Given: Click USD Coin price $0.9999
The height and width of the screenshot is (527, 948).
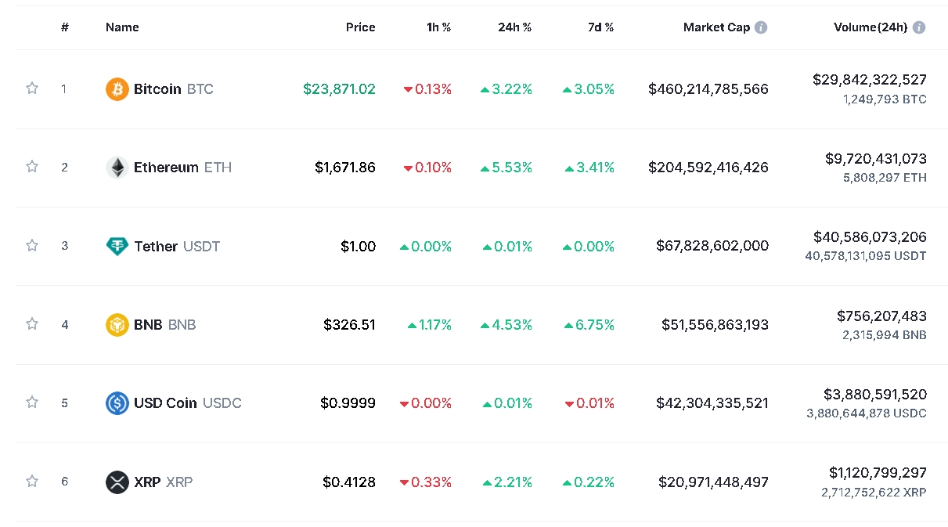Looking at the screenshot, I should (x=348, y=403).
